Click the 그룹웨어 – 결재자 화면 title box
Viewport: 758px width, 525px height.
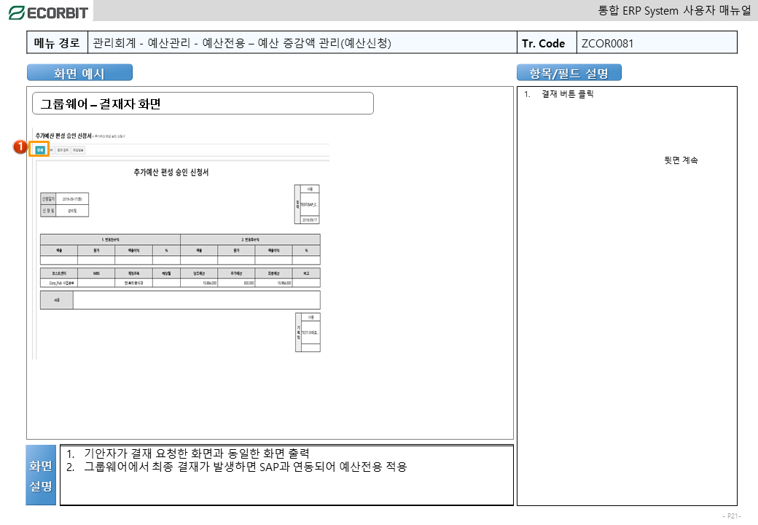coord(203,104)
